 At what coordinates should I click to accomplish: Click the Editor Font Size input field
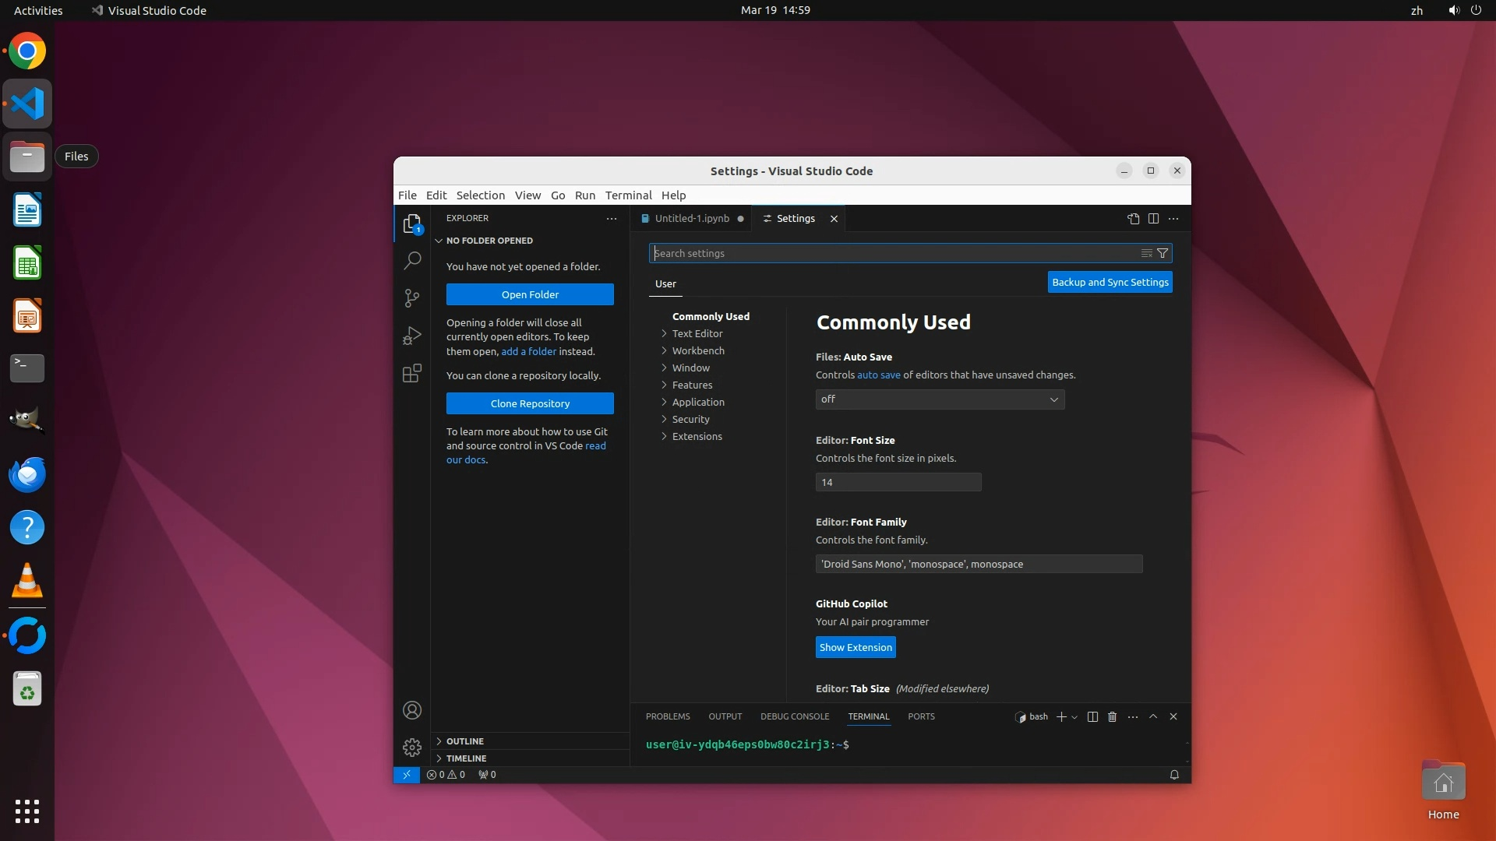pyautogui.click(x=898, y=482)
